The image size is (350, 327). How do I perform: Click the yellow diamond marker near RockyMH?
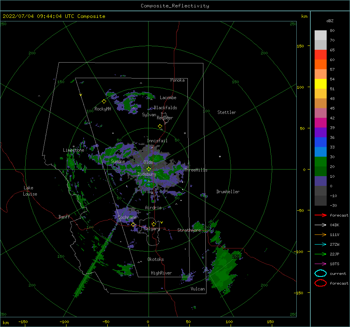[104, 101]
